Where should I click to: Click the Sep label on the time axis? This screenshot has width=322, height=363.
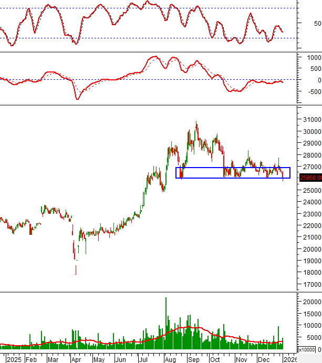click(193, 359)
